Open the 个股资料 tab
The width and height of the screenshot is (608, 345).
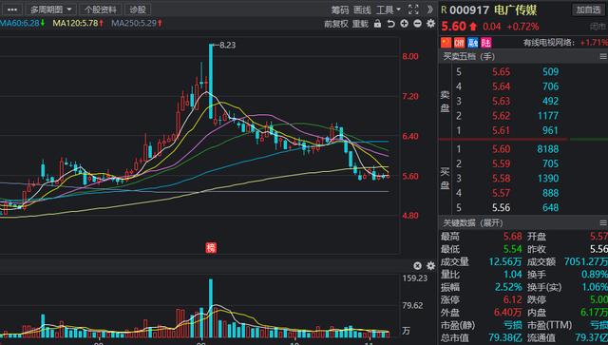coord(101,10)
